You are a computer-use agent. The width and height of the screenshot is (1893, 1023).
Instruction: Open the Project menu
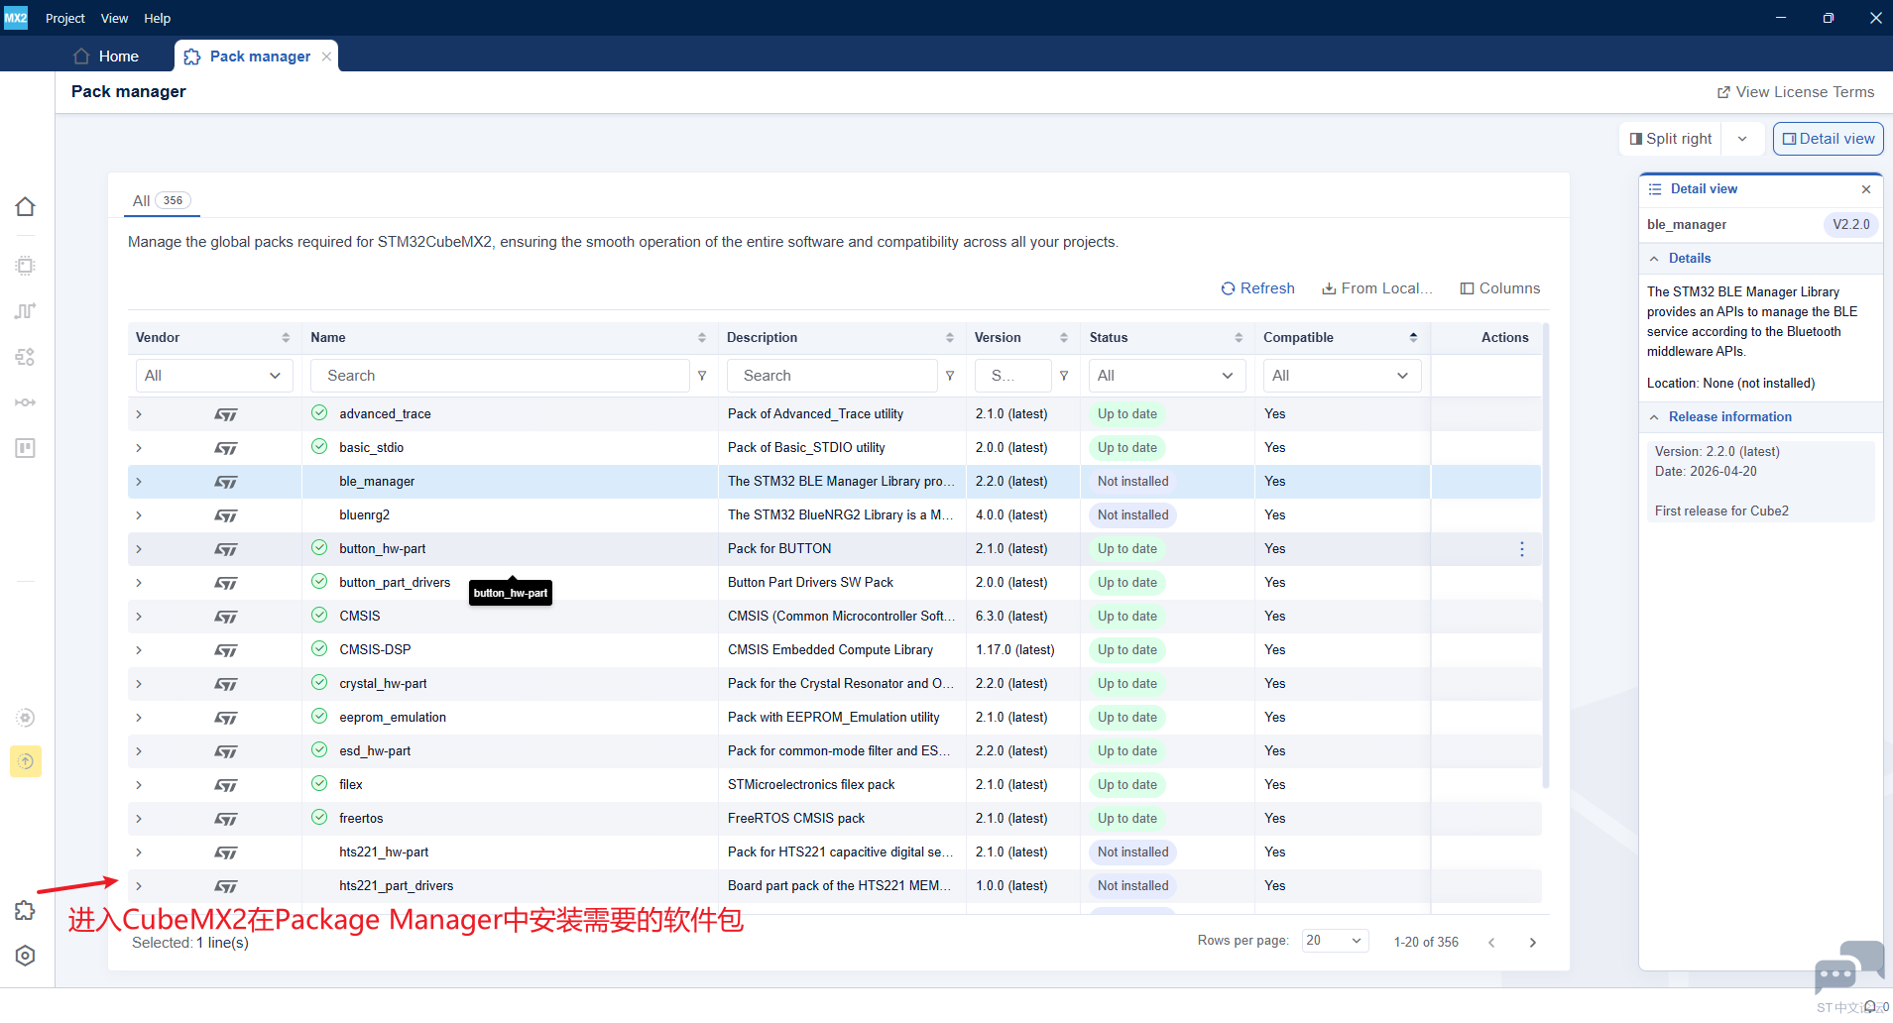pos(65,18)
